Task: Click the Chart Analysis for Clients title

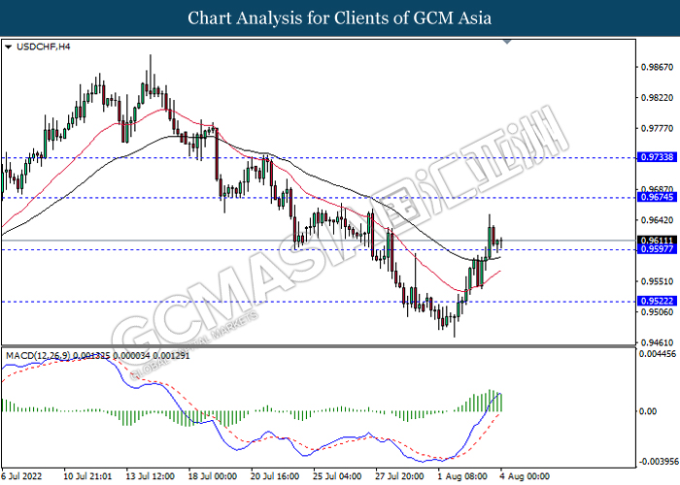Action: point(340,18)
